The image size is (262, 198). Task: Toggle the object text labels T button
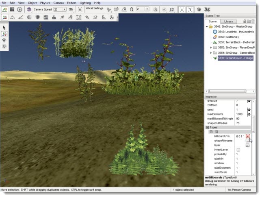tap(190, 9)
